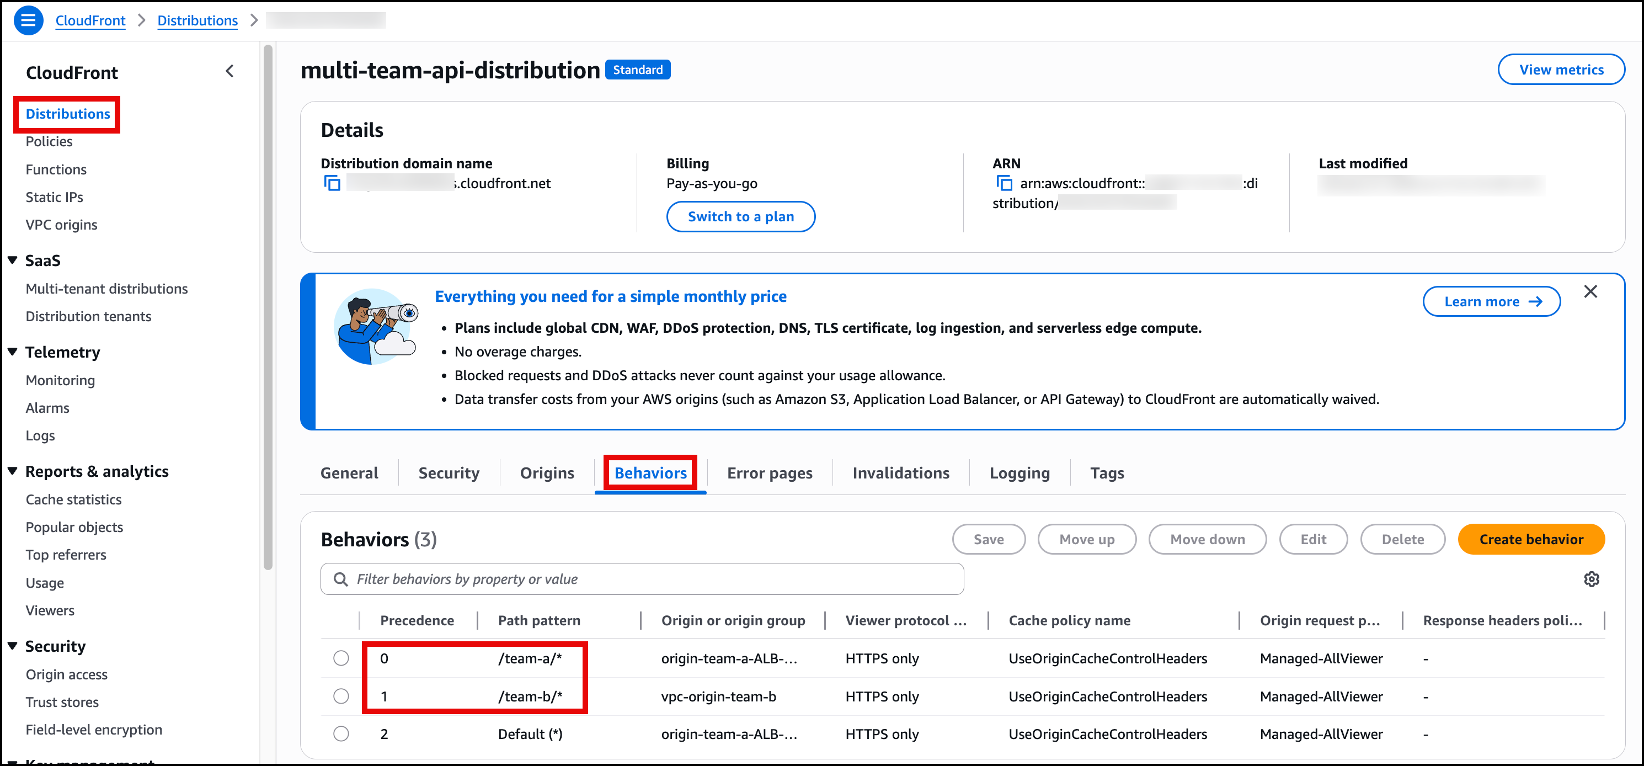
Task: Collapse the Reports & analytics section
Action: point(12,471)
